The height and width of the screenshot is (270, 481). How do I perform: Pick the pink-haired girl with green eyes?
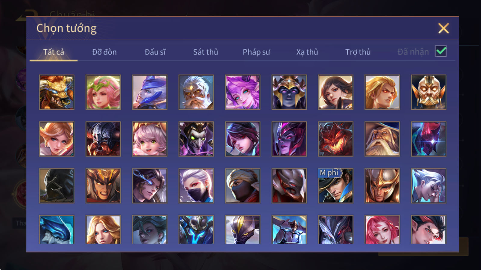click(149, 139)
